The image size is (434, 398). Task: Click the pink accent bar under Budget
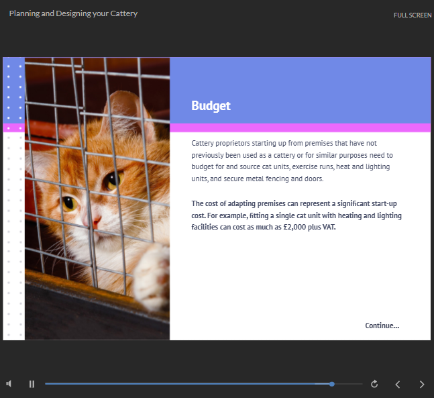point(300,128)
